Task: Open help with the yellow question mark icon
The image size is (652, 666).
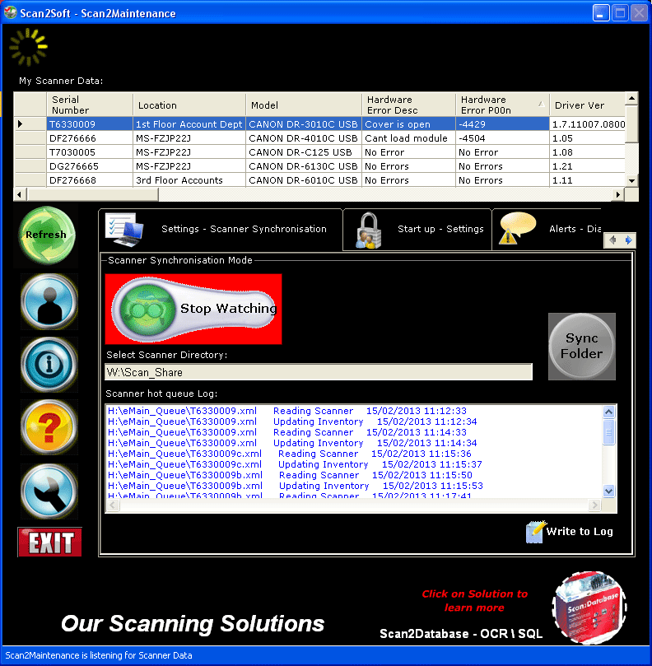Action: pyautogui.click(x=49, y=428)
